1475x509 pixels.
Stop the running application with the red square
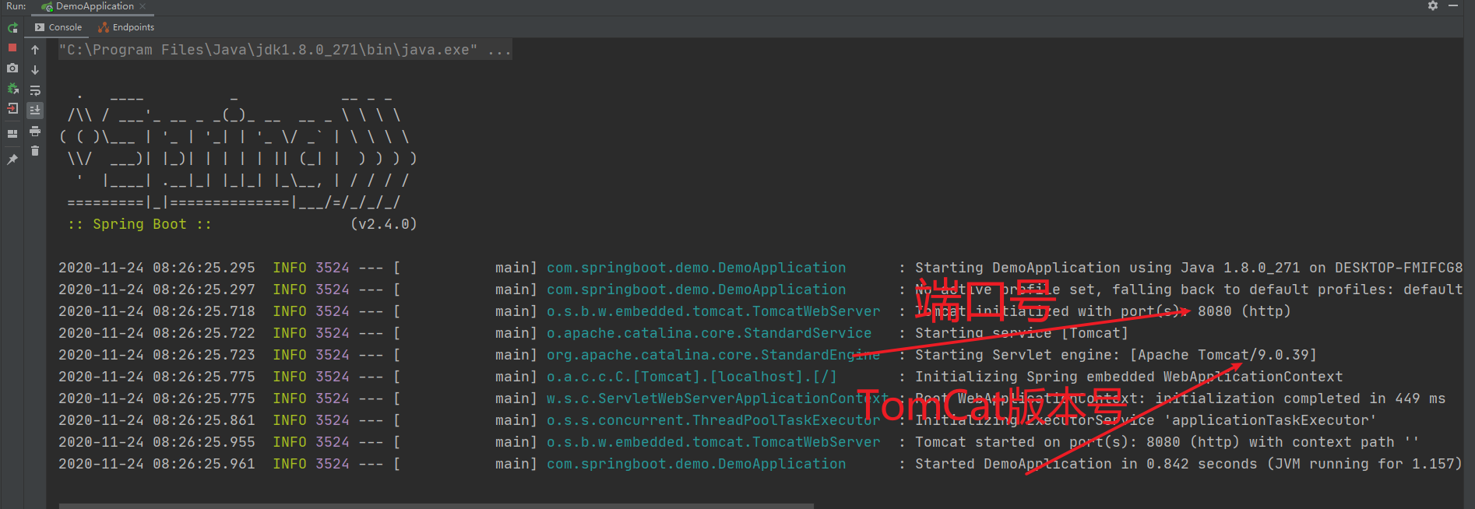point(12,48)
